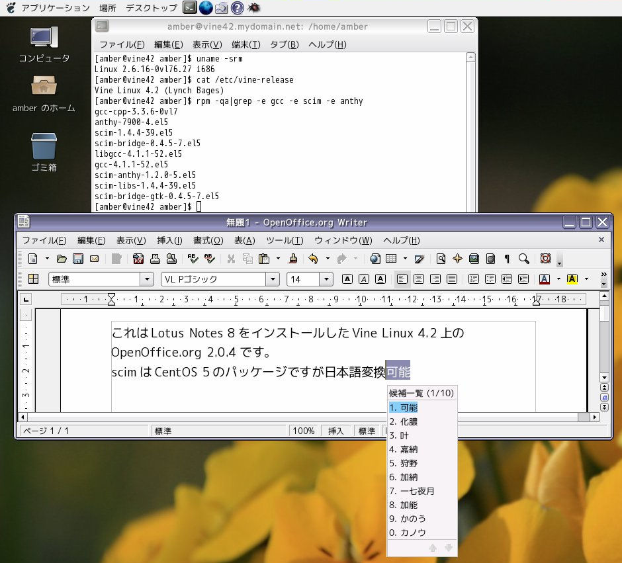
Task: Create a new document in Writer
Action: 33,259
